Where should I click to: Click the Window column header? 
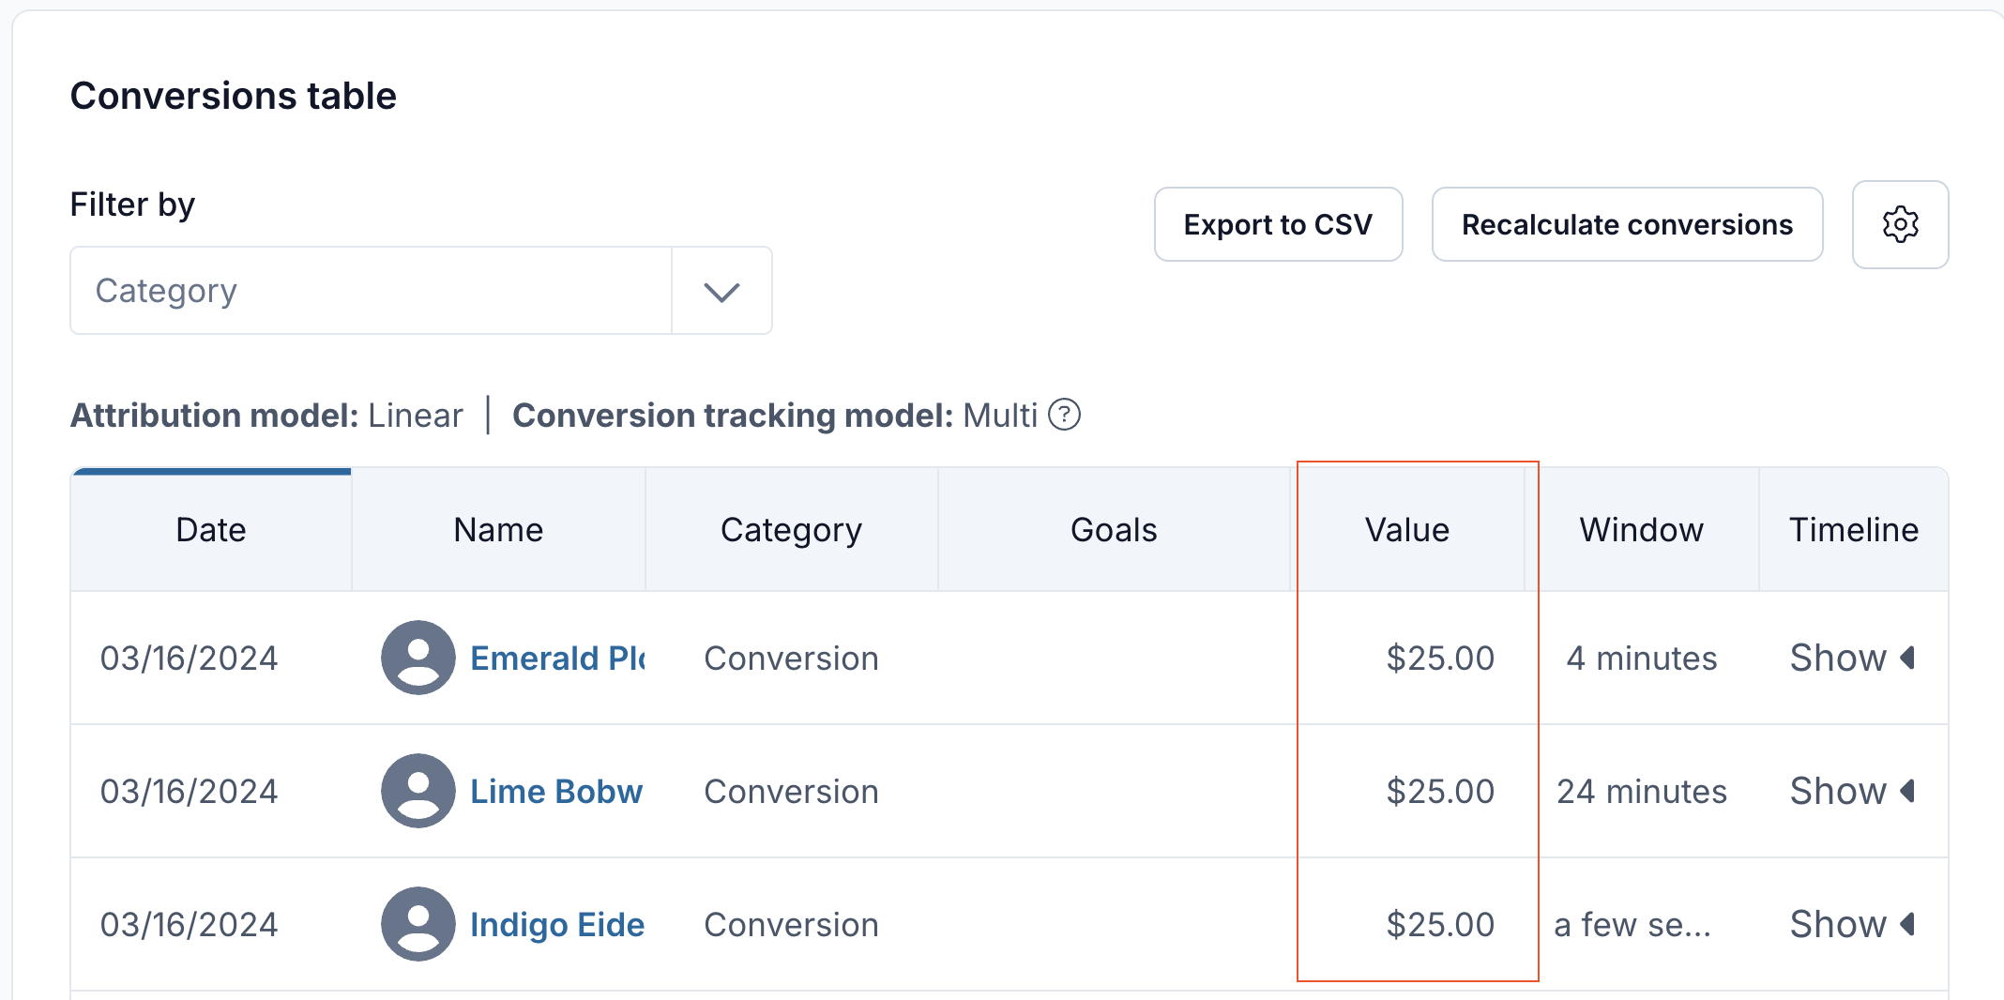coord(1641,530)
